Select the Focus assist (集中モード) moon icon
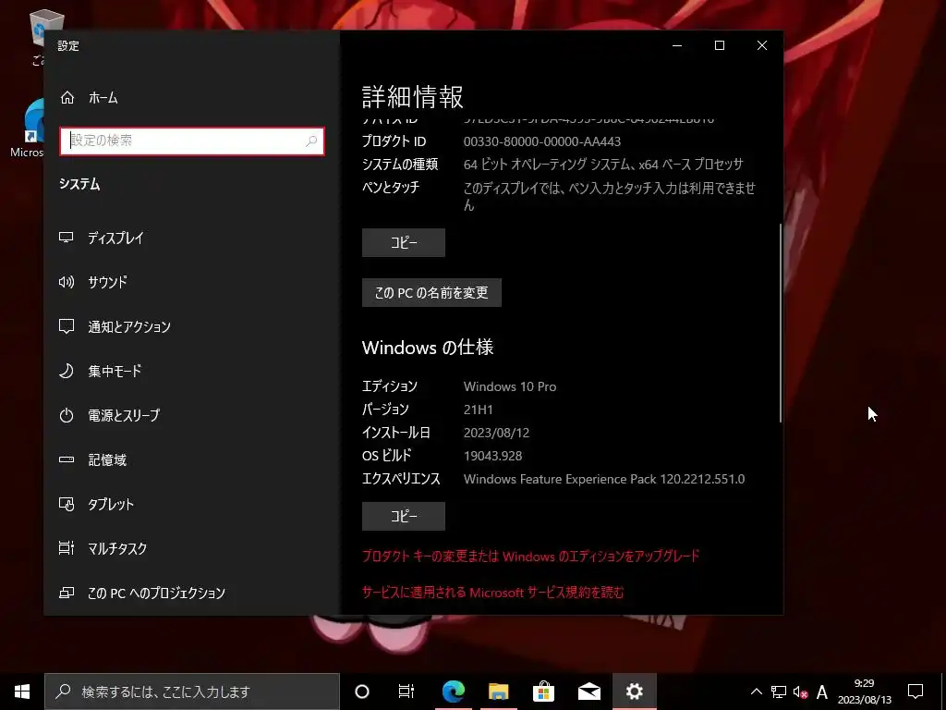946x710 pixels. (67, 371)
